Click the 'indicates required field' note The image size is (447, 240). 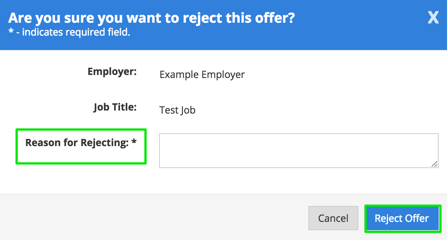[76, 33]
